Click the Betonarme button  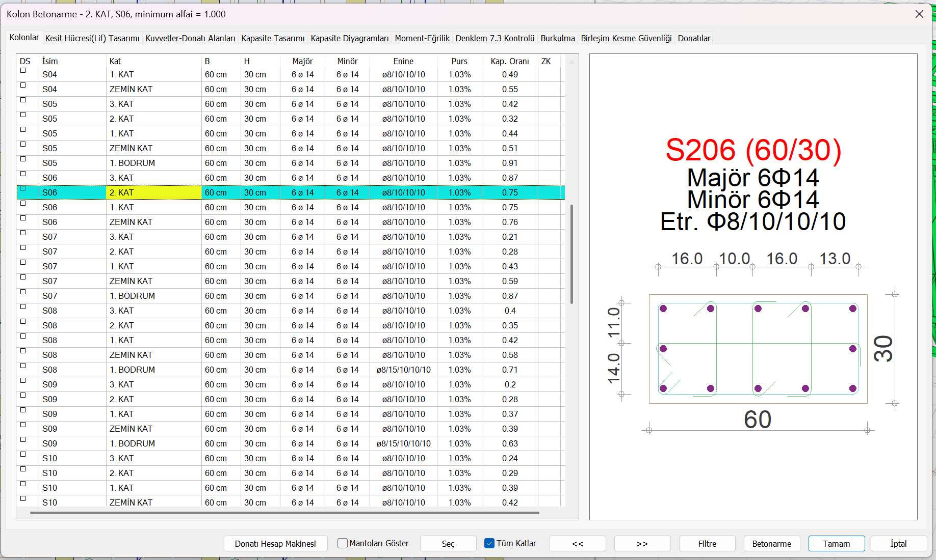[x=771, y=544]
